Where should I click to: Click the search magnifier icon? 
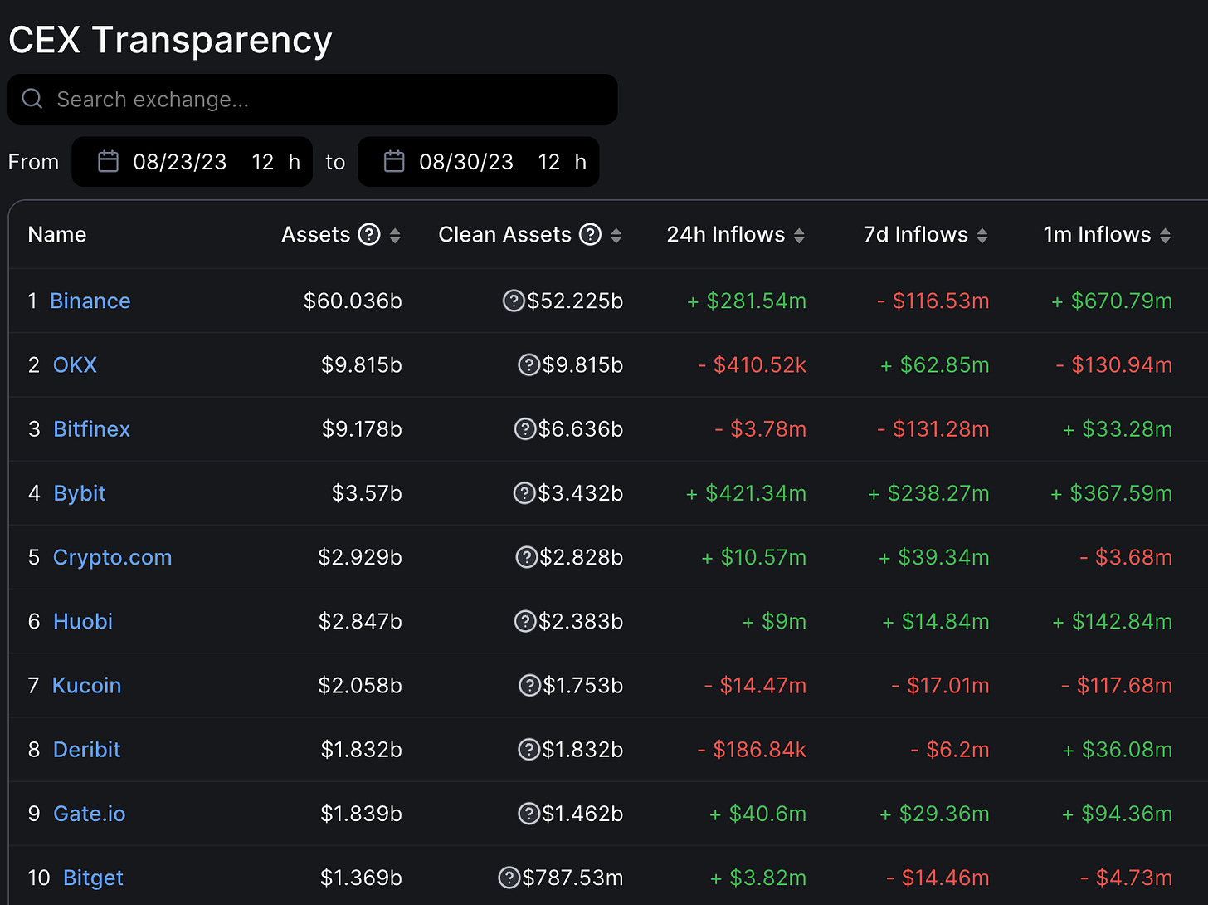pos(32,99)
